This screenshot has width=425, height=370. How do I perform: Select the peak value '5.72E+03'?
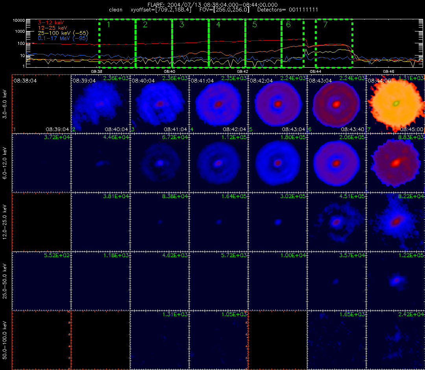coord(234,255)
